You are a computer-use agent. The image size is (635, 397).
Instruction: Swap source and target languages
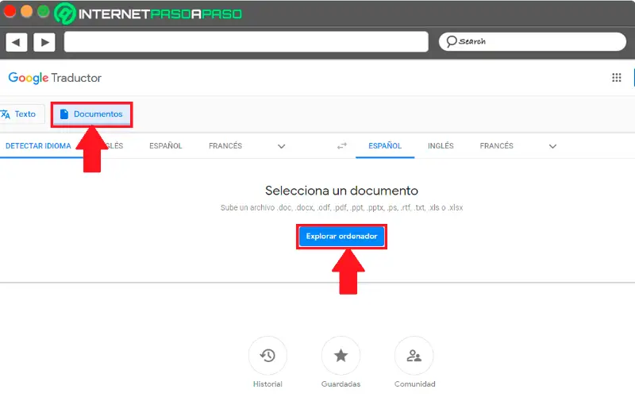(x=342, y=146)
